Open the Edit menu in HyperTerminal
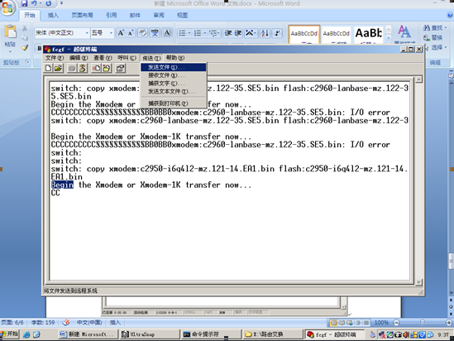The width and height of the screenshot is (454, 341). point(79,58)
